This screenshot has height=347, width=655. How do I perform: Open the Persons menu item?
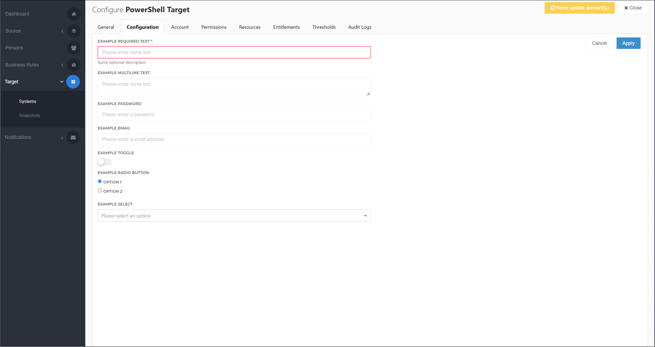click(x=14, y=48)
